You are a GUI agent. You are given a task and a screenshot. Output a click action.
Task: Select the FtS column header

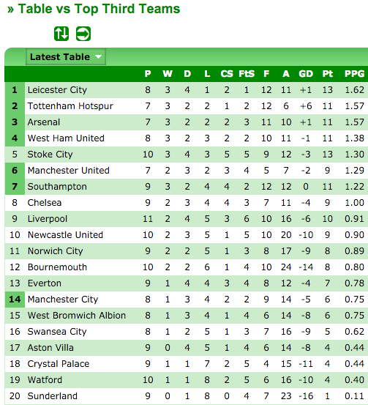pyautogui.click(x=247, y=74)
